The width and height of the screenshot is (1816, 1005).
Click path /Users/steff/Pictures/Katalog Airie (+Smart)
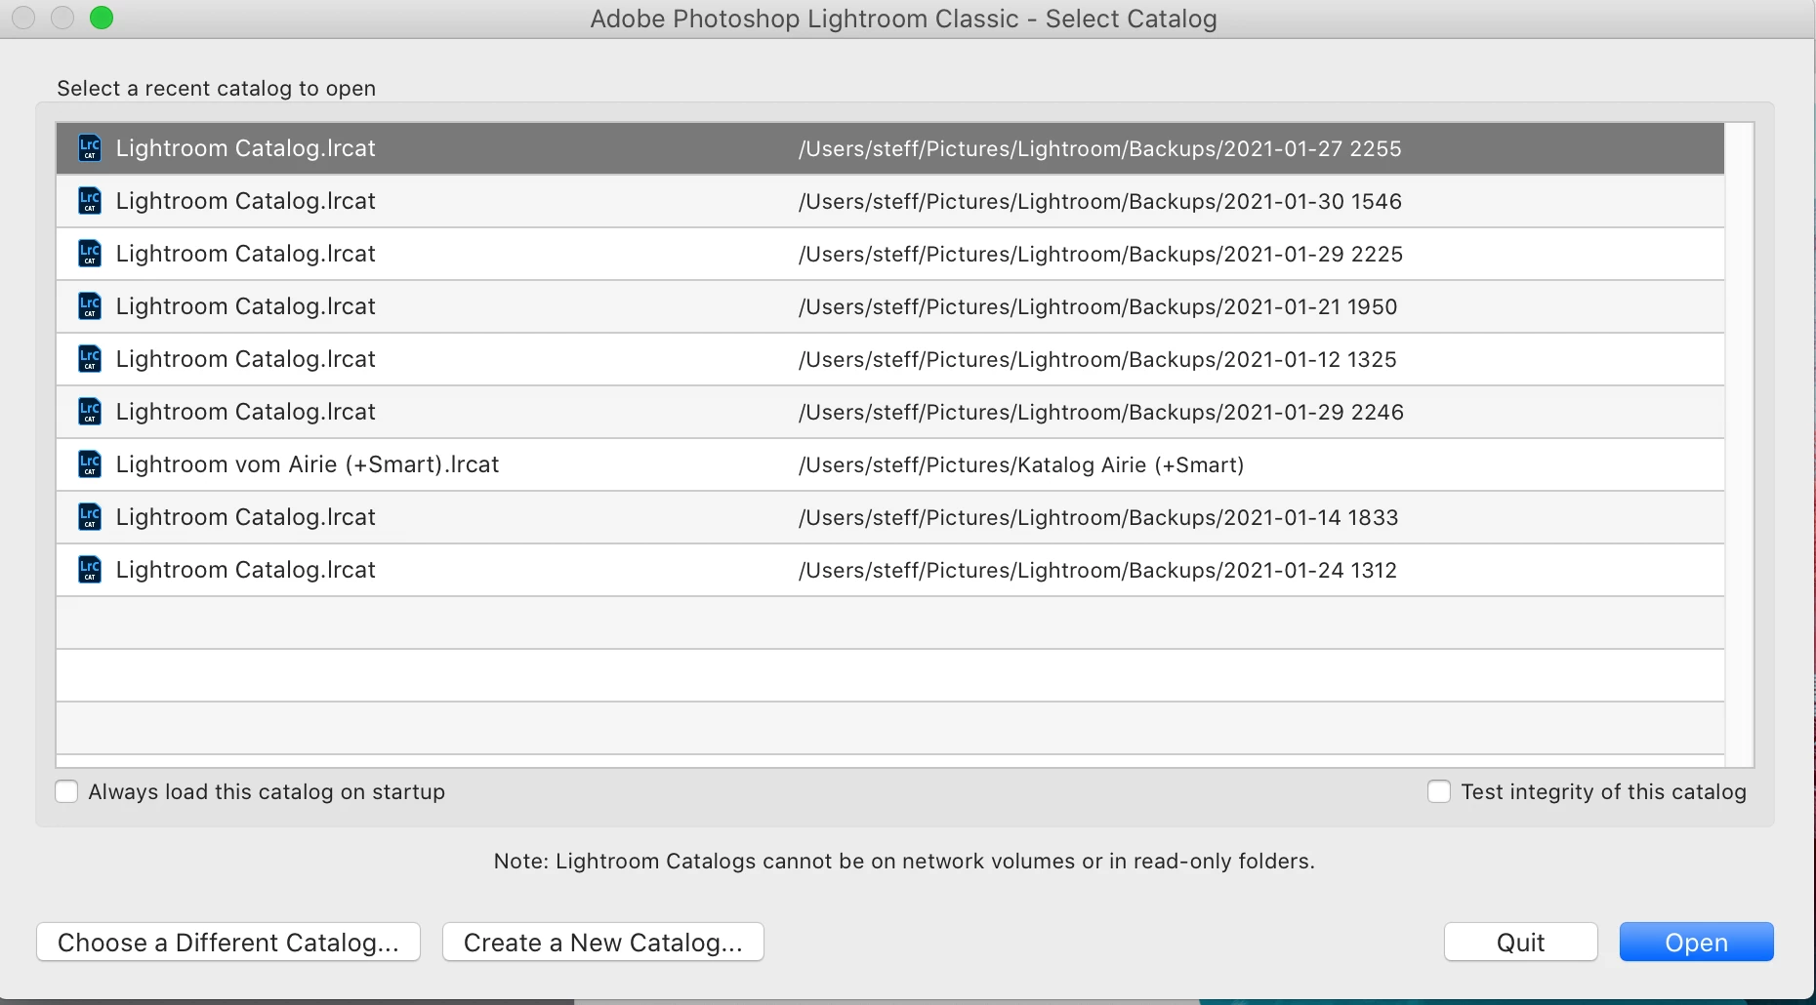[1021, 464]
